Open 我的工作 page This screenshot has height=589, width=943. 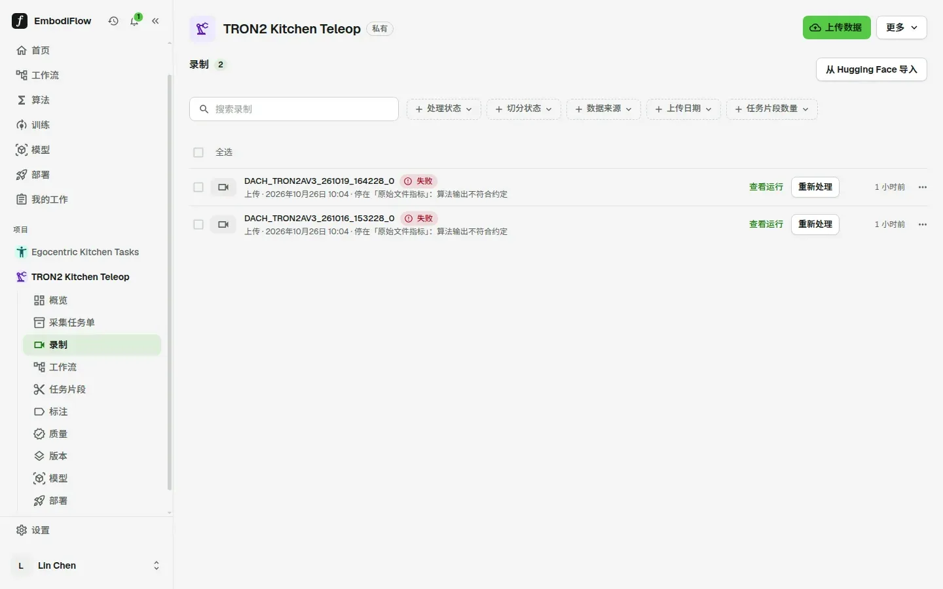click(86, 200)
